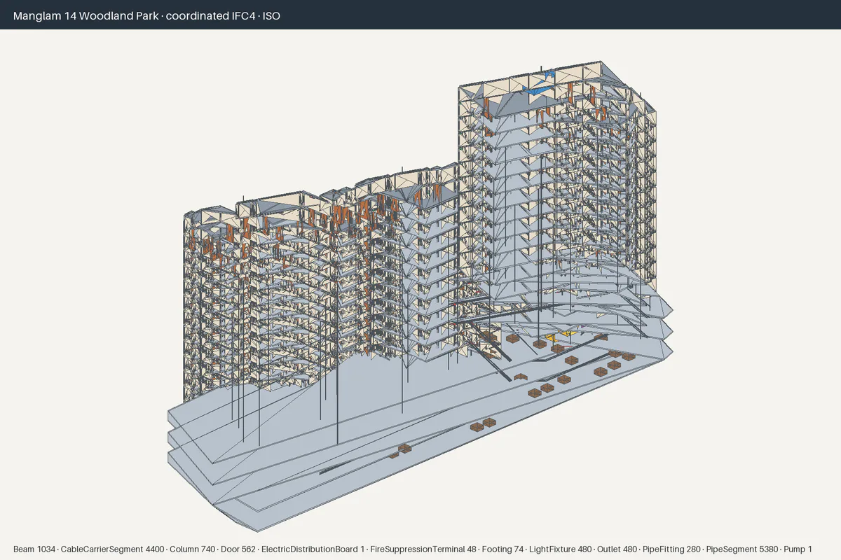Viewport: 841px width, 560px height.
Task: Select 'ElectricDistributionBoard 1' in the legend
Action: tap(313, 549)
